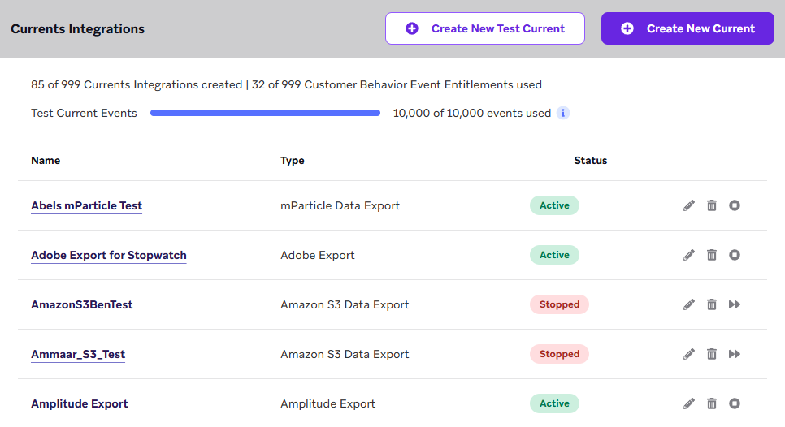Delete the Ammaar_S3_Test current
The image size is (785, 427).
712,354
